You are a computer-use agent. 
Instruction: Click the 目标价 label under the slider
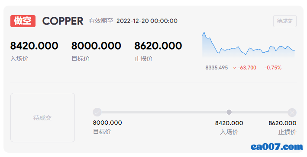pyautogui.click(x=102, y=132)
